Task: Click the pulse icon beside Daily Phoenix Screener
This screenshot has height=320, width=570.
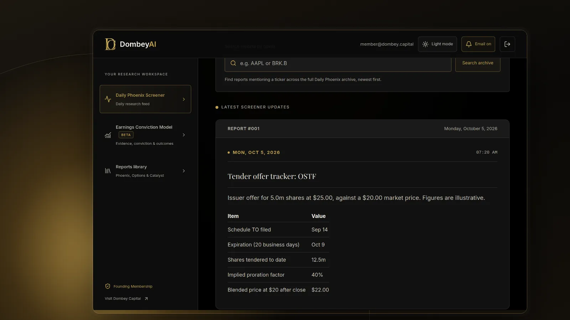Action: click(108, 99)
